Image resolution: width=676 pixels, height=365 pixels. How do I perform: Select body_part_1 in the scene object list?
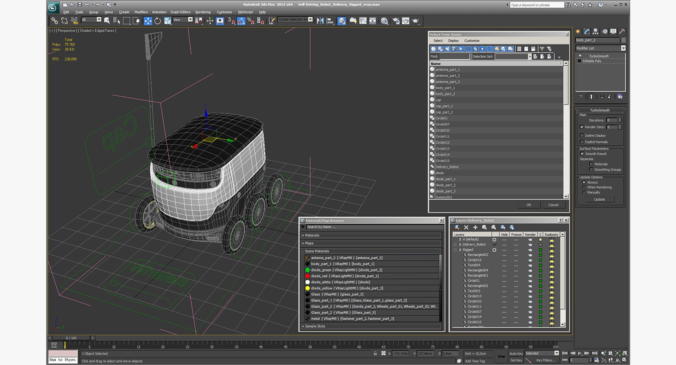click(x=445, y=88)
